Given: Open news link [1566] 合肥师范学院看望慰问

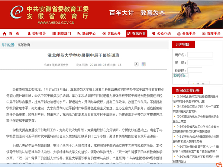Looking at the screenshot, I should point(196,99).
